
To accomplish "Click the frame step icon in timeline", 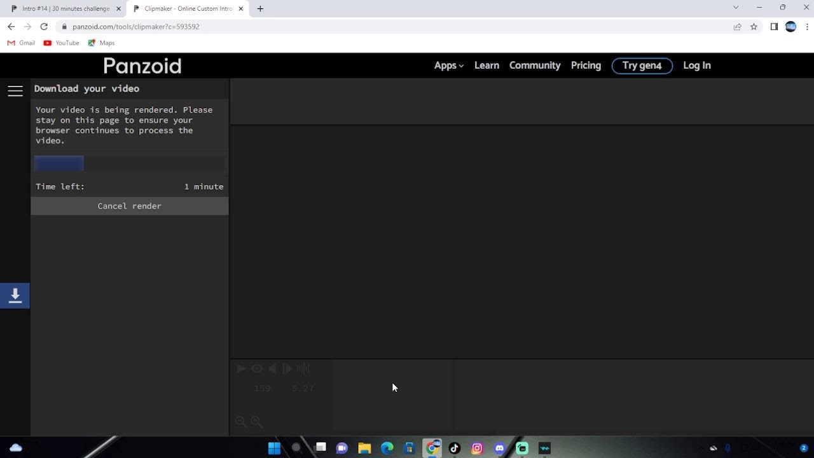I will [287, 368].
